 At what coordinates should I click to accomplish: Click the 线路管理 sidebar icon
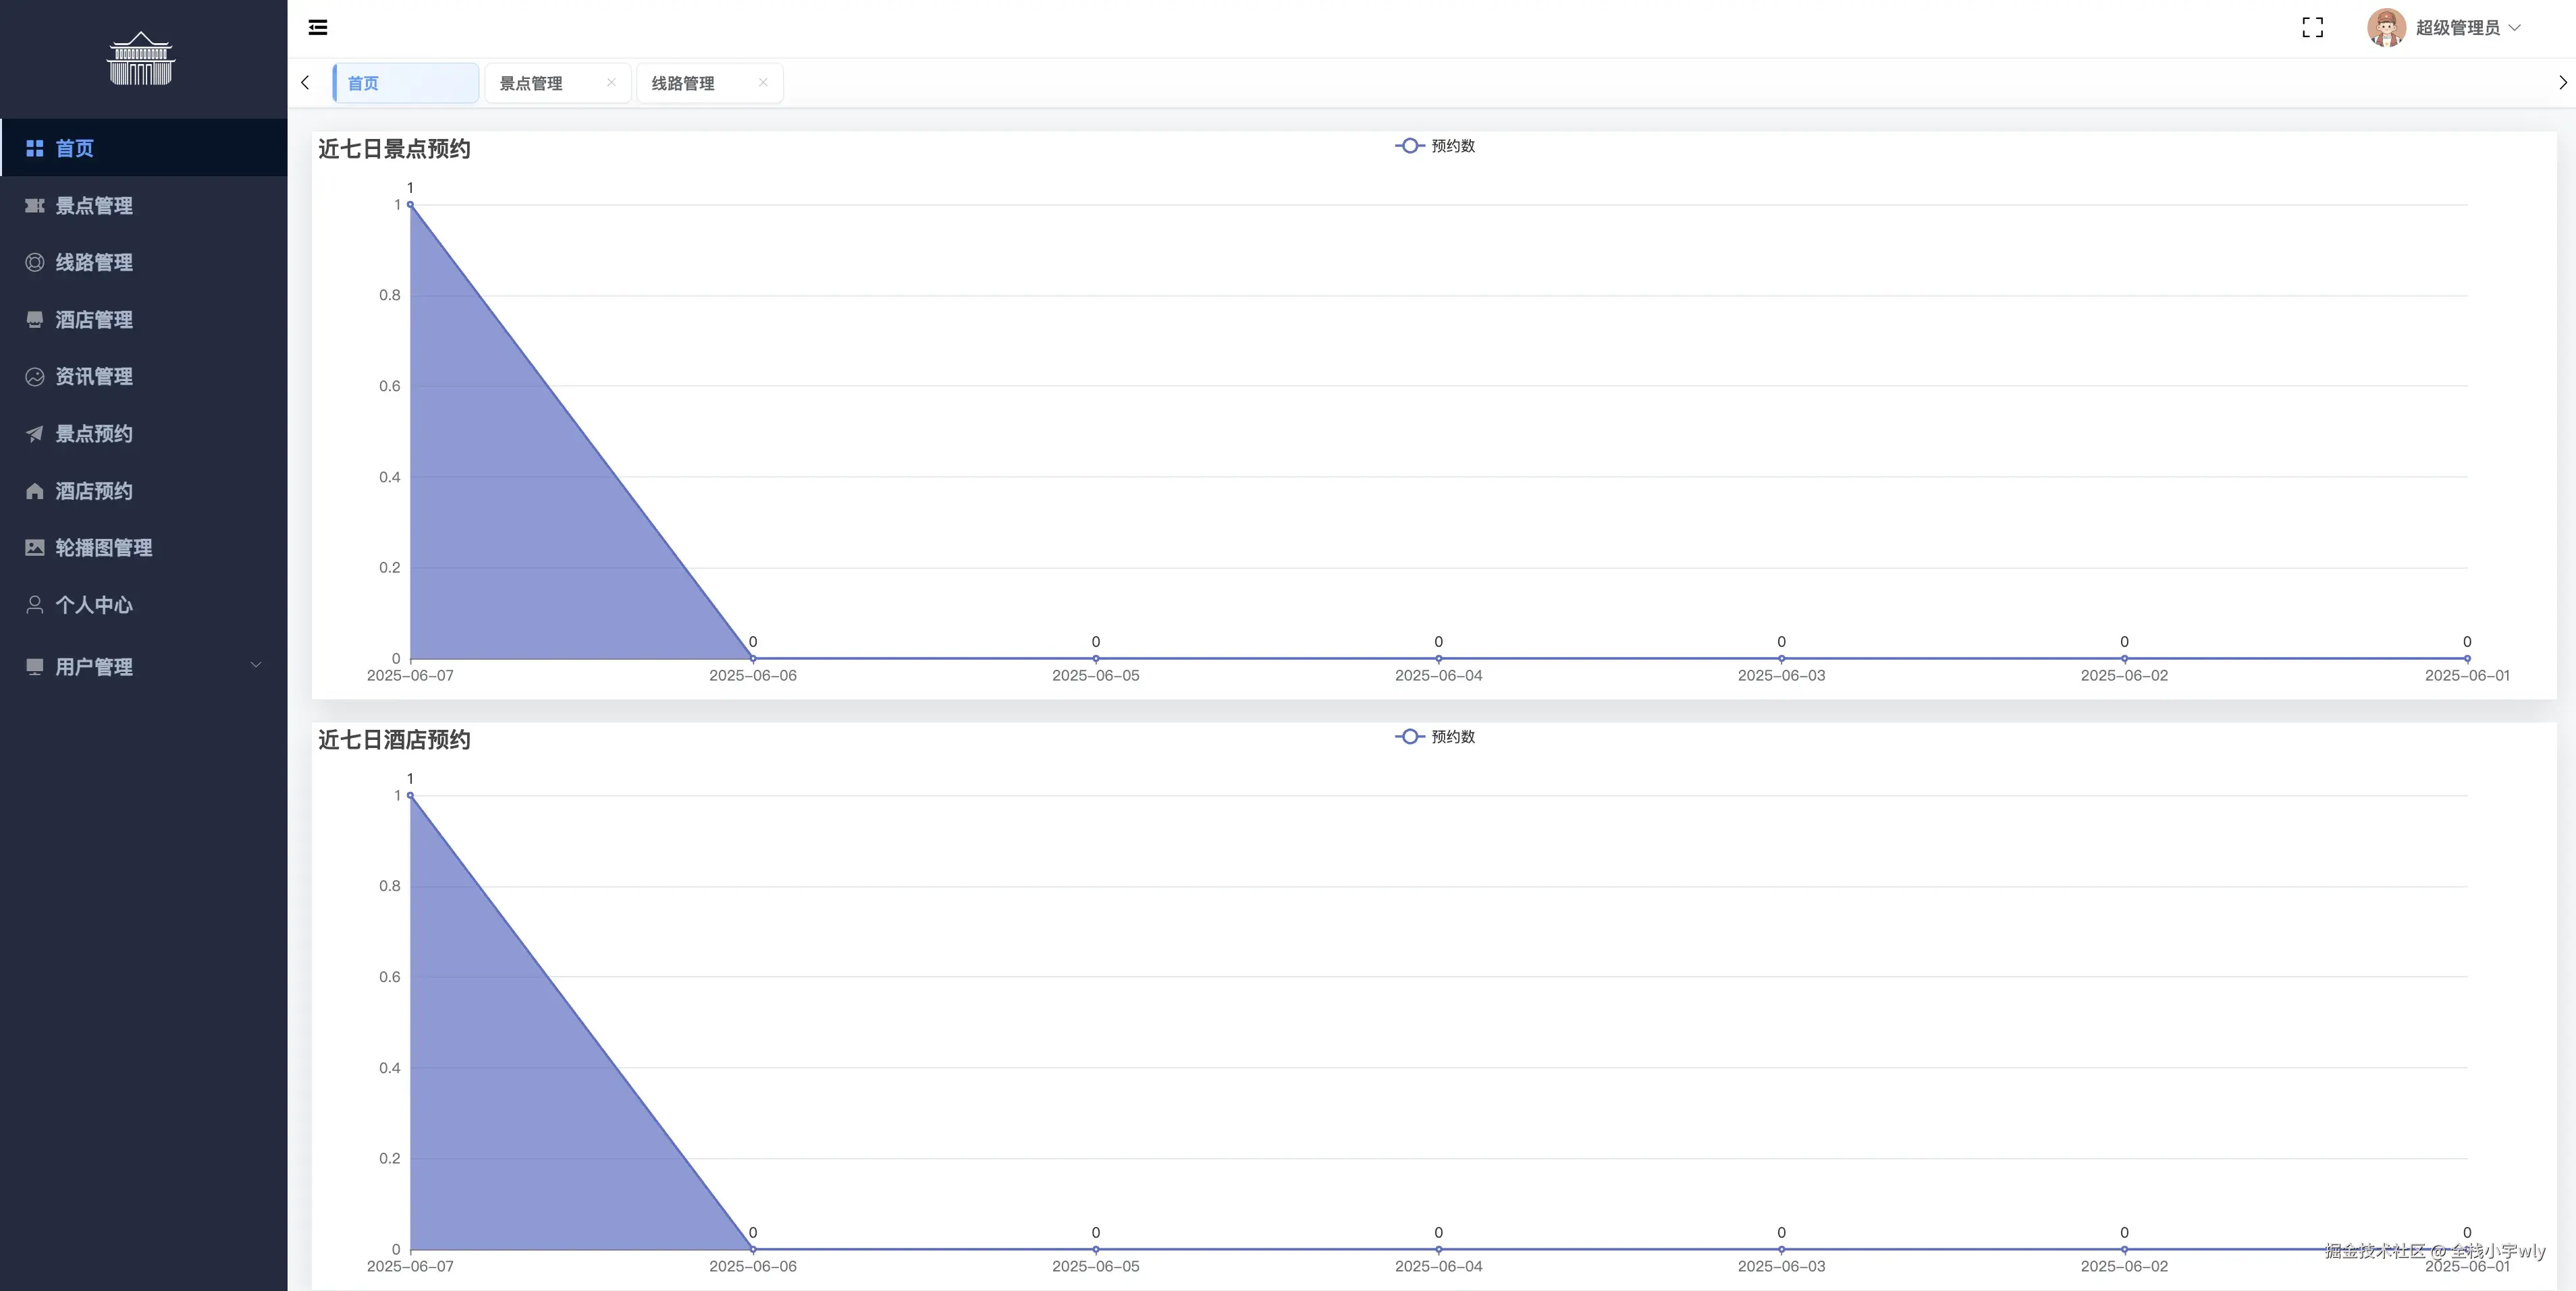click(x=35, y=263)
